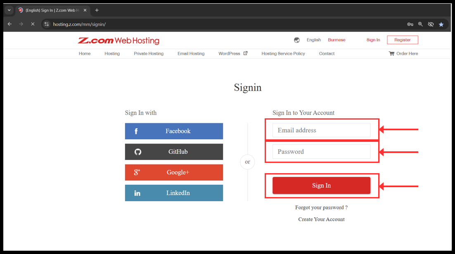Sign in with the LinkedIn button
This screenshot has width=455, height=254.
[x=174, y=193]
